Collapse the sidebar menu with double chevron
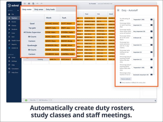The width and height of the screenshot is (163, 122). (18, 10)
